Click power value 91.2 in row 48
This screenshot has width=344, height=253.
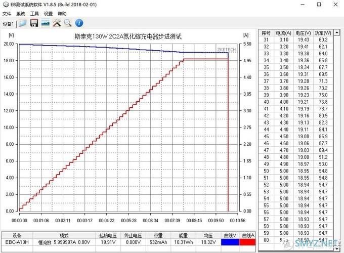point(323,157)
